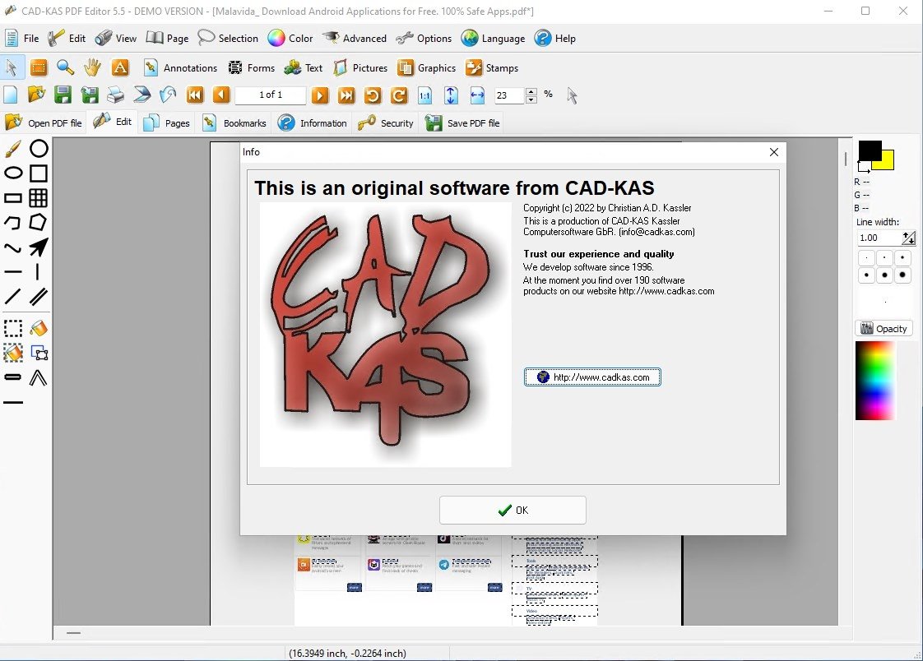Open the Graphics toolbar section
Viewport: 923px width, 661px height.
427,67
